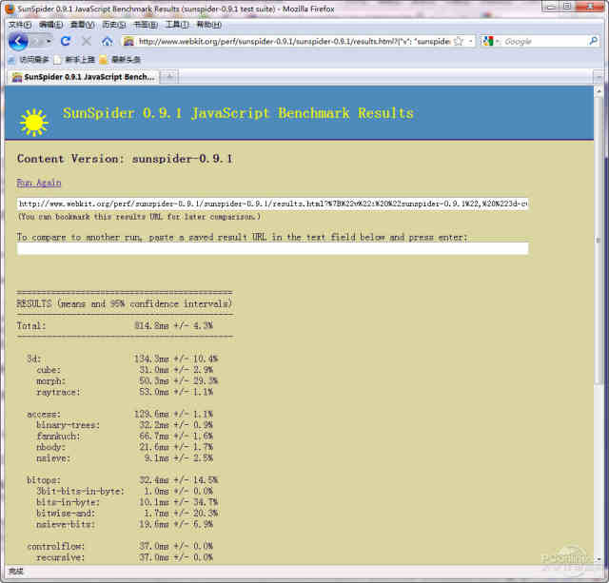The width and height of the screenshot is (609, 583).
Task: Click the site favicon in the address bar
Action: coord(128,41)
